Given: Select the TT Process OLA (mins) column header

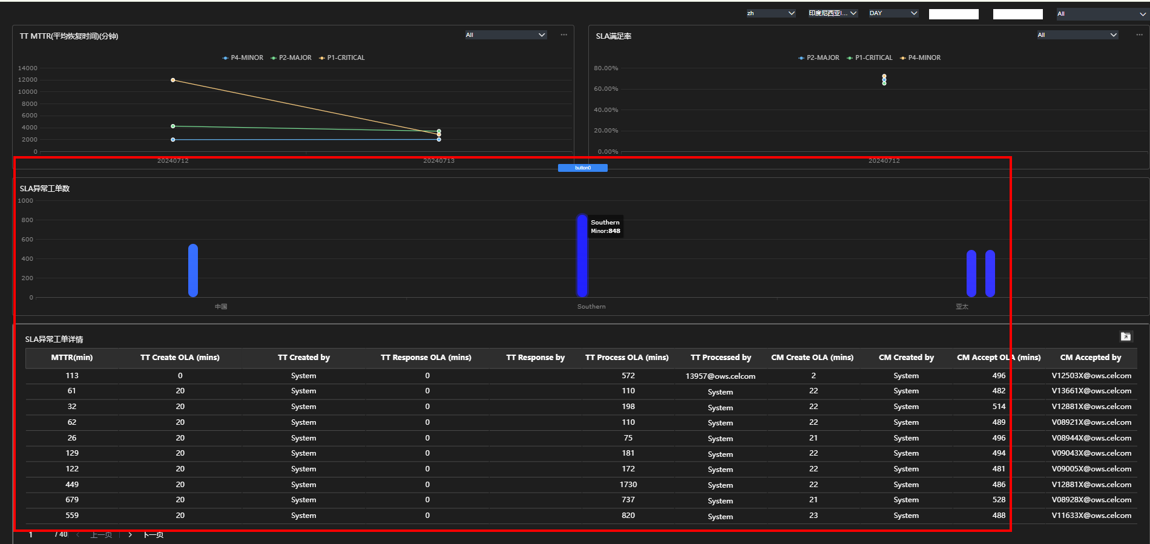Looking at the screenshot, I should click(x=627, y=358).
